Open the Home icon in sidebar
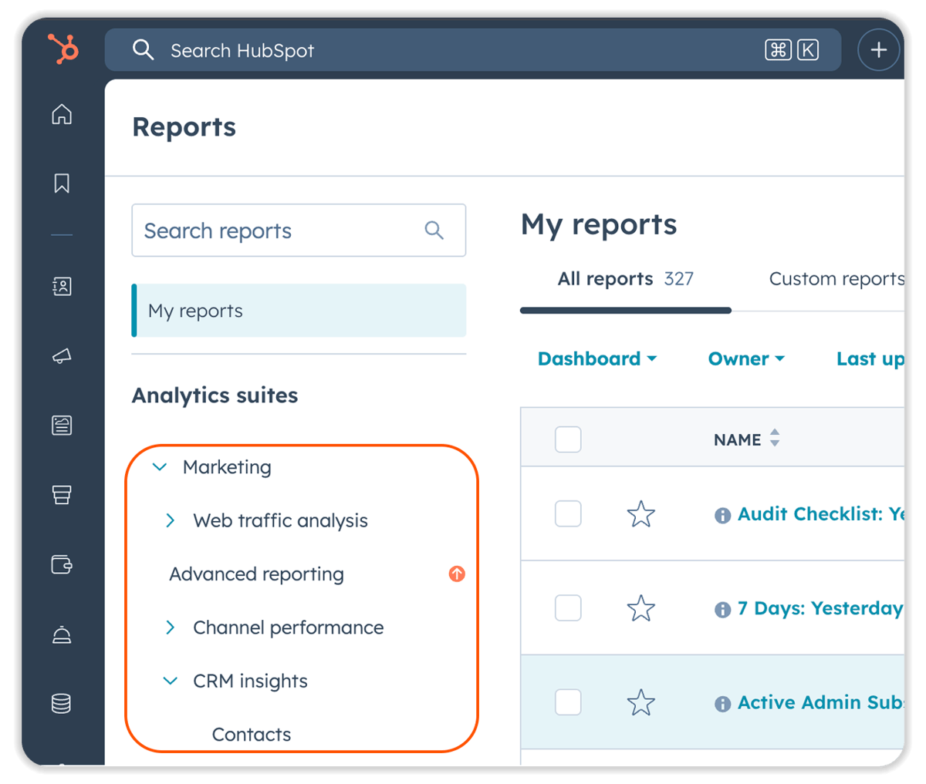Screen dimensions: 926x784 [x=62, y=114]
